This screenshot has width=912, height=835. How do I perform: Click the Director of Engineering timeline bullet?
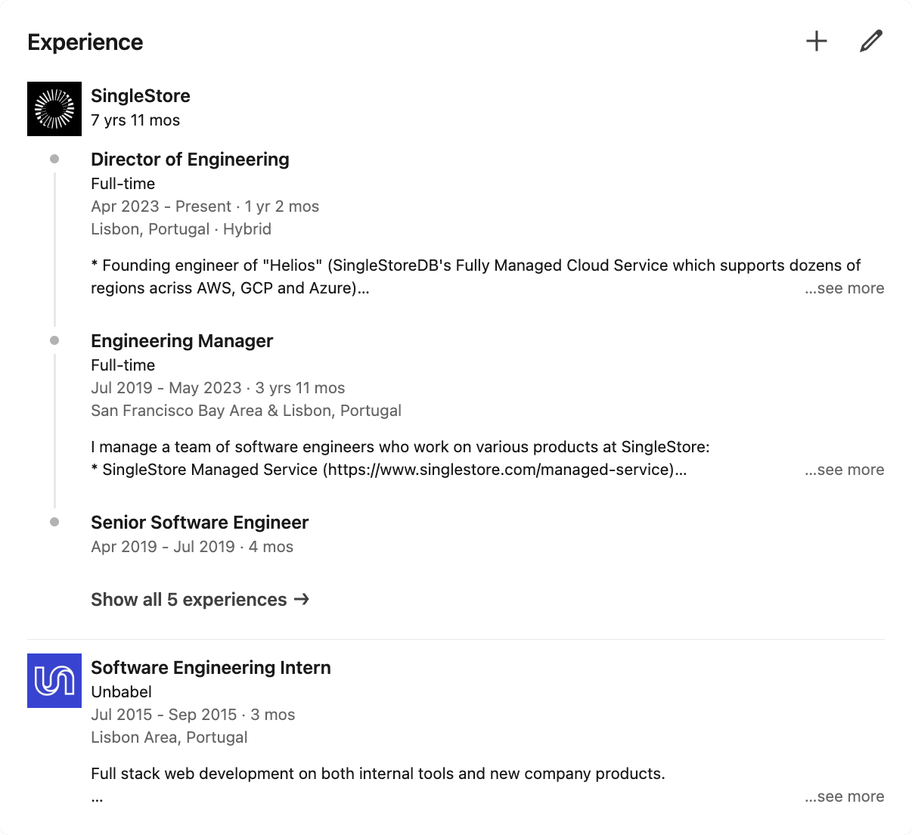pyautogui.click(x=54, y=159)
